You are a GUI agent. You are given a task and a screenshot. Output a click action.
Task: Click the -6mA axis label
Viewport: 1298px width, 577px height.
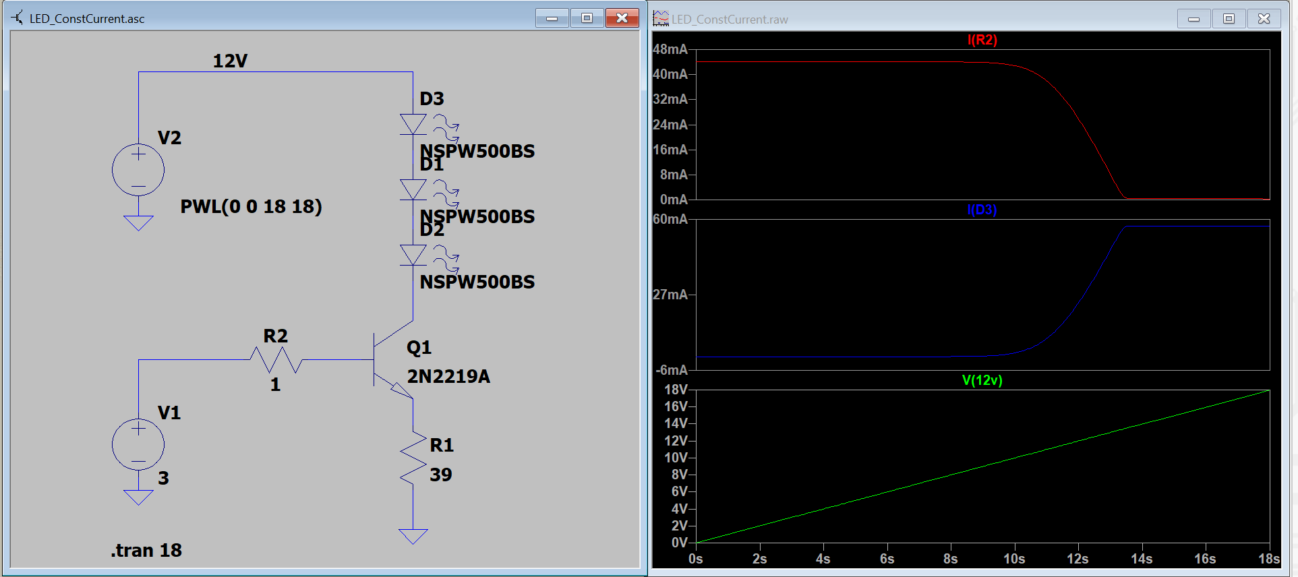[672, 370]
